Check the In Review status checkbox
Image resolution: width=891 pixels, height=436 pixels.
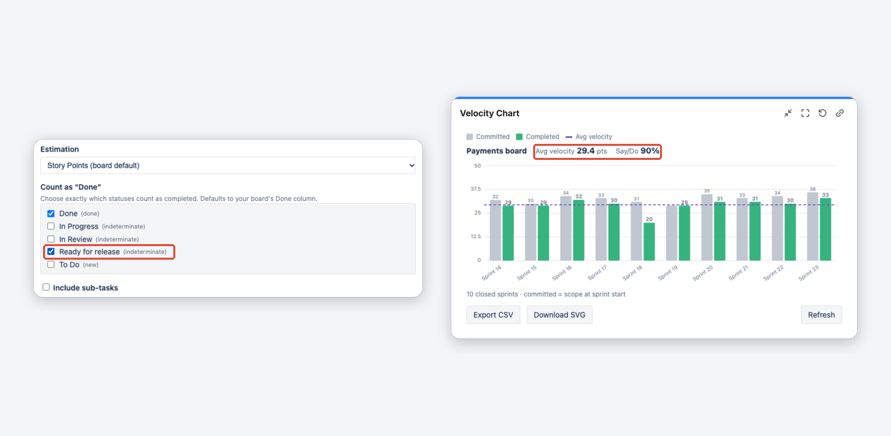coord(51,239)
